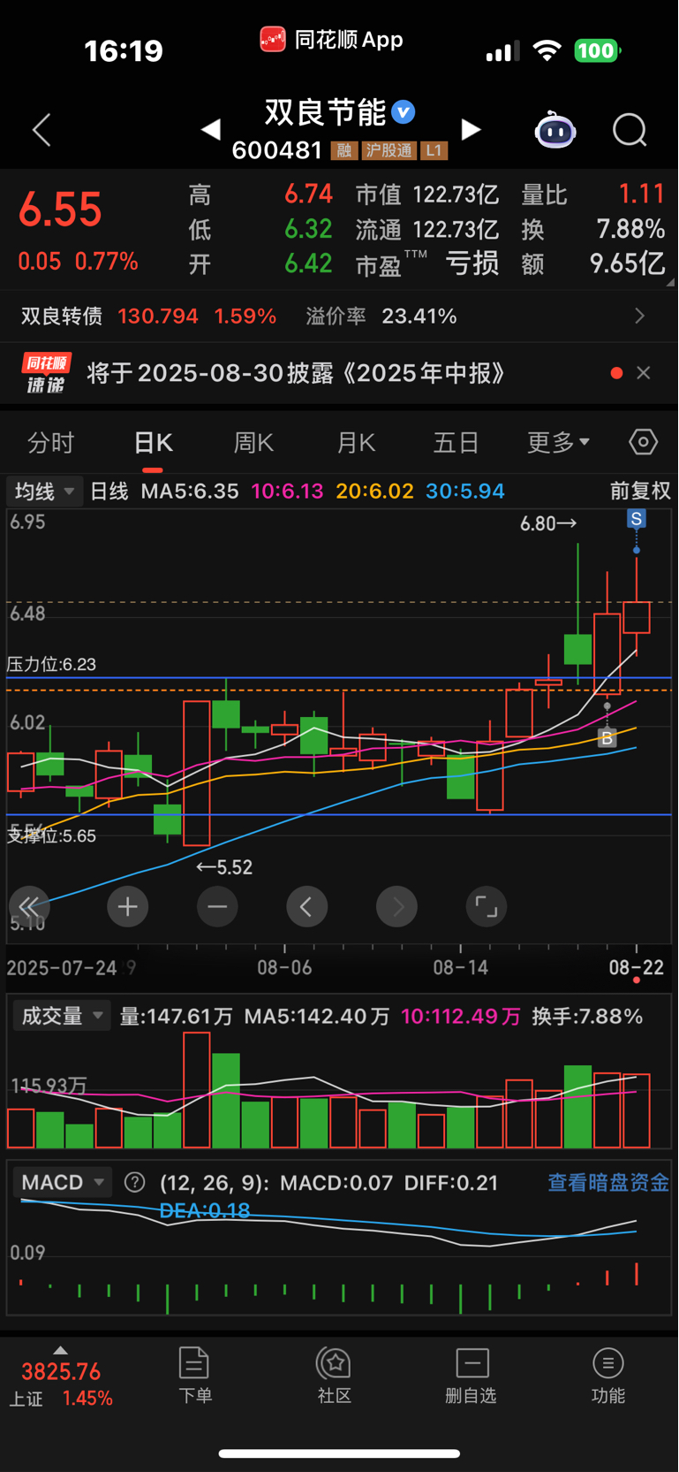Viewport: 679px width, 1472px height.
Task: Move chart right with right chevron button
Action: click(397, 906)
